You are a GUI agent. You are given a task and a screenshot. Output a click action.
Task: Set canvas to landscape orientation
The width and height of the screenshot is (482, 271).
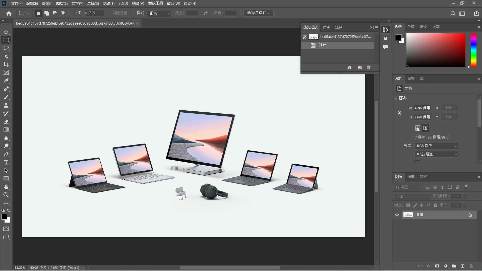point(426,128)
